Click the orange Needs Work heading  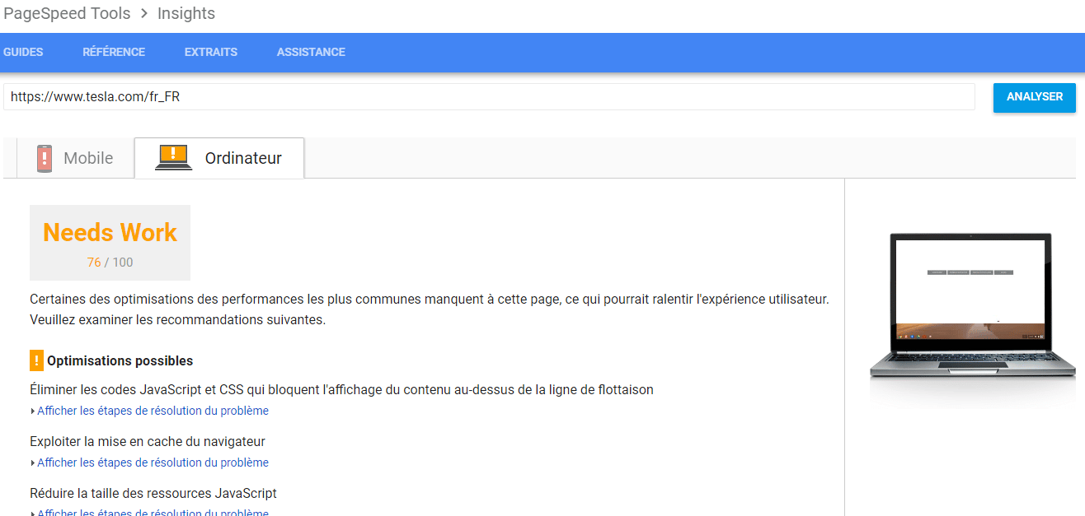[110, 233]
